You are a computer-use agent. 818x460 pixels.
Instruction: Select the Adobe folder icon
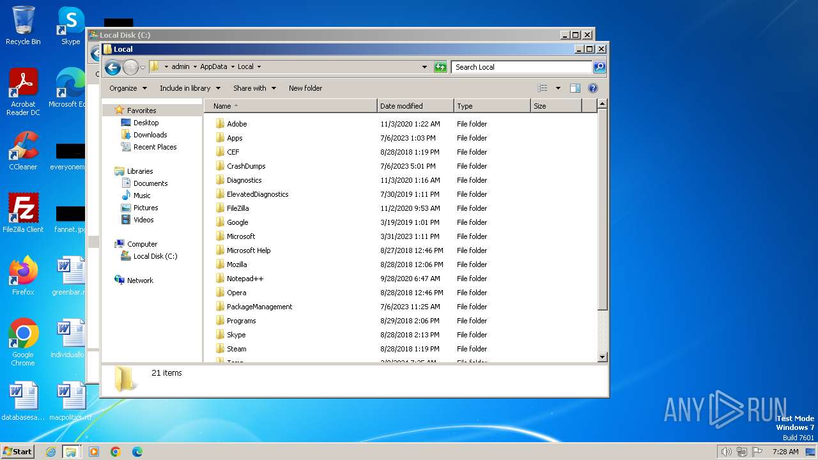click(220, 124)
